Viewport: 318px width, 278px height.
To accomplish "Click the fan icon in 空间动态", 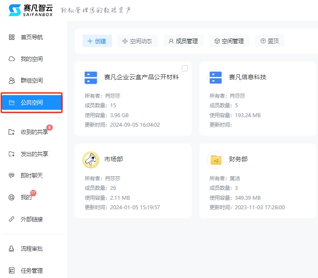I will (x=125, y=41).
